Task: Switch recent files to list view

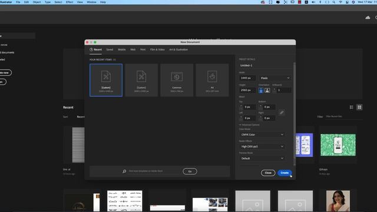Action: tap(351, 107)
